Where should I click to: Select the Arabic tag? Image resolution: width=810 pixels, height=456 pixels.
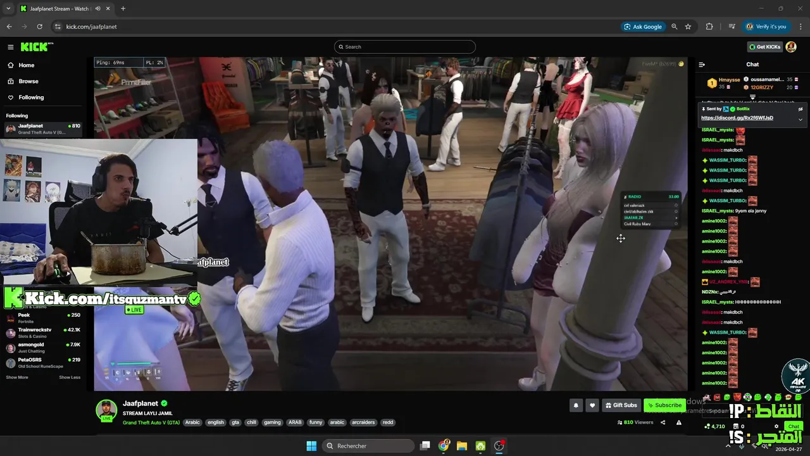click(192, 422)
